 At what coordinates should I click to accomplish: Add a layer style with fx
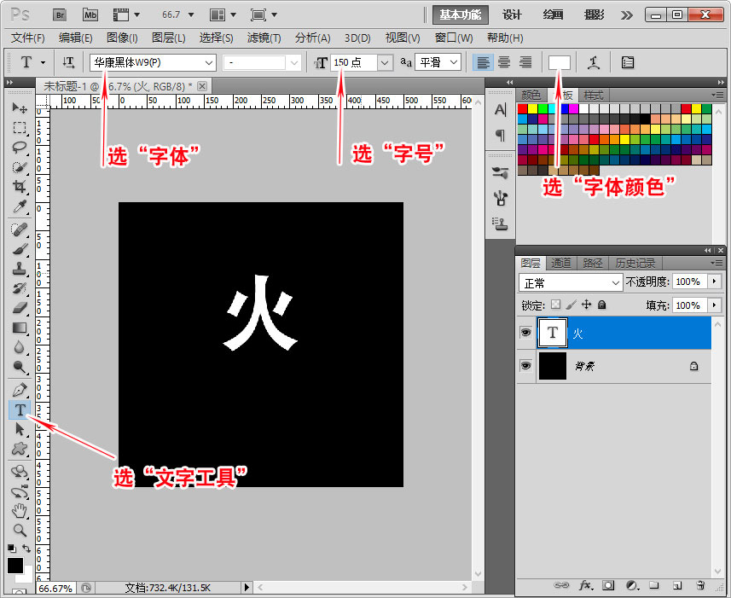click(585, 585)
